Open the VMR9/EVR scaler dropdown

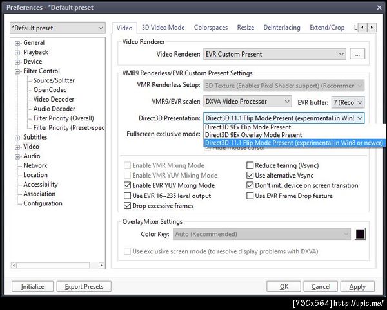point(248,102)
